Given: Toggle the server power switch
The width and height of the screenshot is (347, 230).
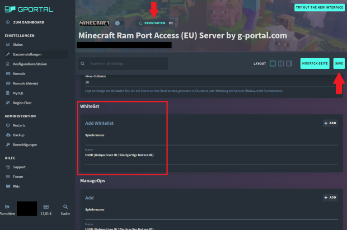Looking at the screenshot, I should point(119,23).
